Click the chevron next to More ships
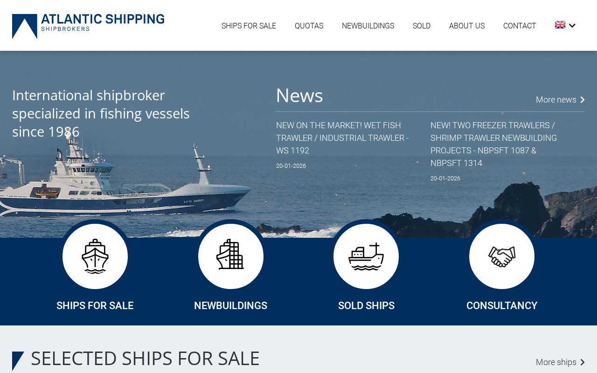Image resolution: width=597 pixels, height=373 pixels. coord(583,362)
